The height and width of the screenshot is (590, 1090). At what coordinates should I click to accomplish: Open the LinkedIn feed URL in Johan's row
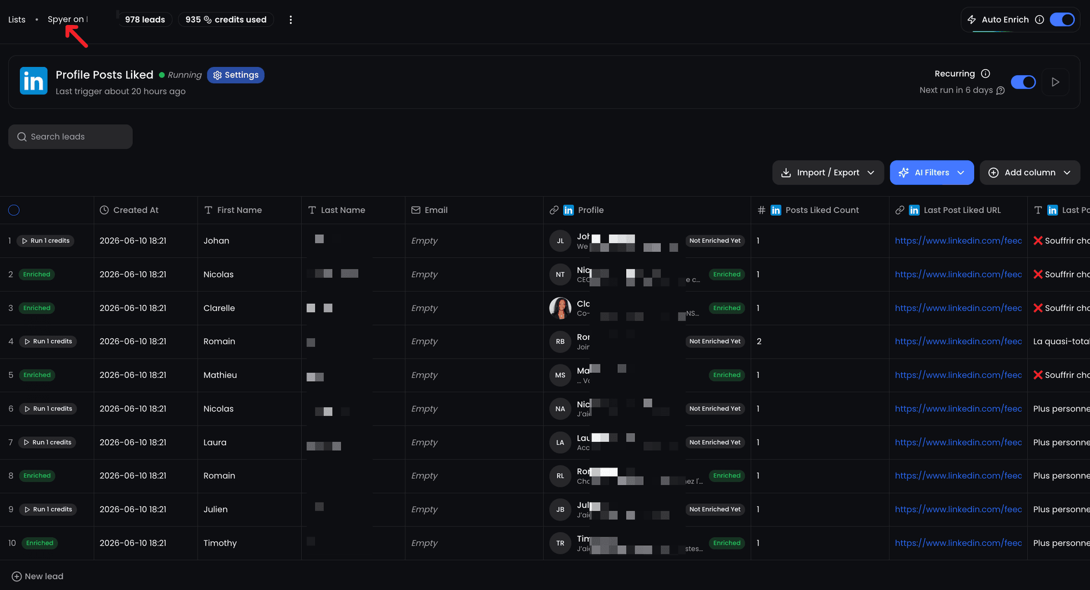click(958, 241)
